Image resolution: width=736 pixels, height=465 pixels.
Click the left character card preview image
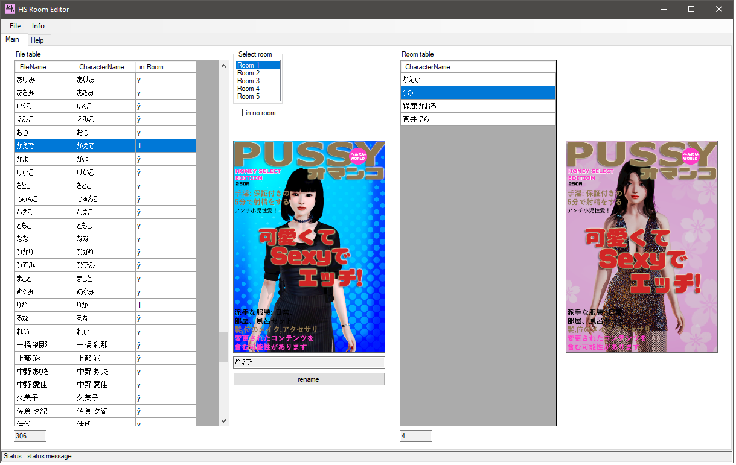[x=309, y=247]
